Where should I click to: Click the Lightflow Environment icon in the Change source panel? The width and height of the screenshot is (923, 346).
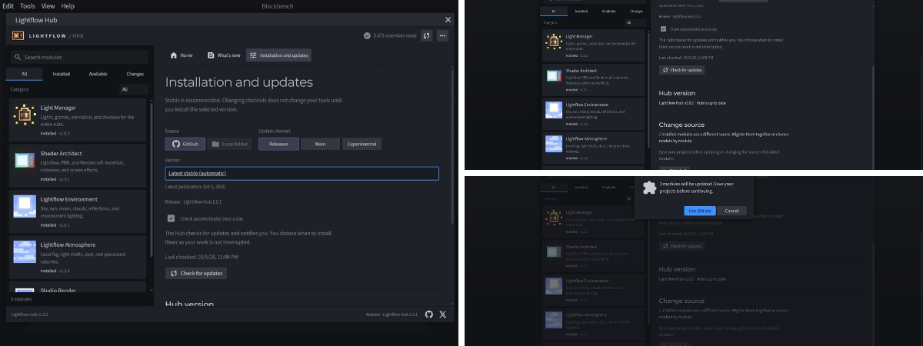(x=553, y=109)
